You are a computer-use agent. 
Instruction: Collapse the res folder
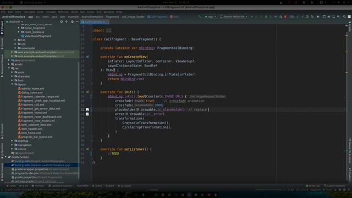pos(9,68)
